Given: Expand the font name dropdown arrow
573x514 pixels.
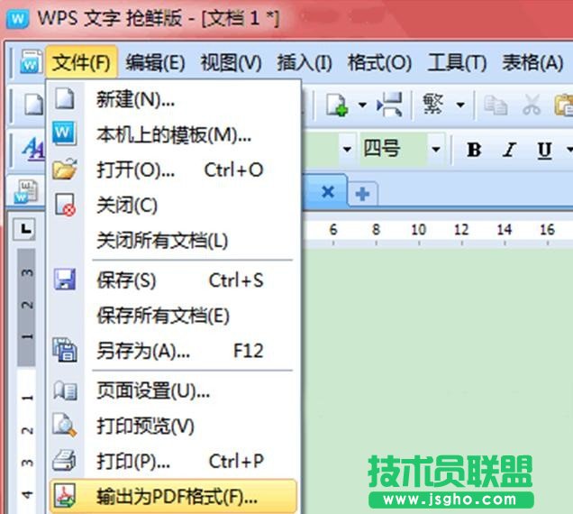Looking at the screenshot, I should (x=347, y=150).
